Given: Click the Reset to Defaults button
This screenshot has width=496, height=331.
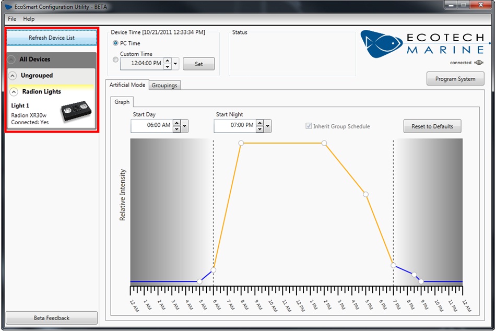Looking at the screenshot, I should point(432,126).
